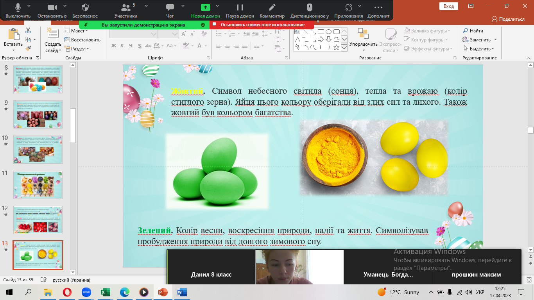This screenshot has width=534, height=300.
Task: Select slide 9 thumbnail
Action: coord(38,114)
